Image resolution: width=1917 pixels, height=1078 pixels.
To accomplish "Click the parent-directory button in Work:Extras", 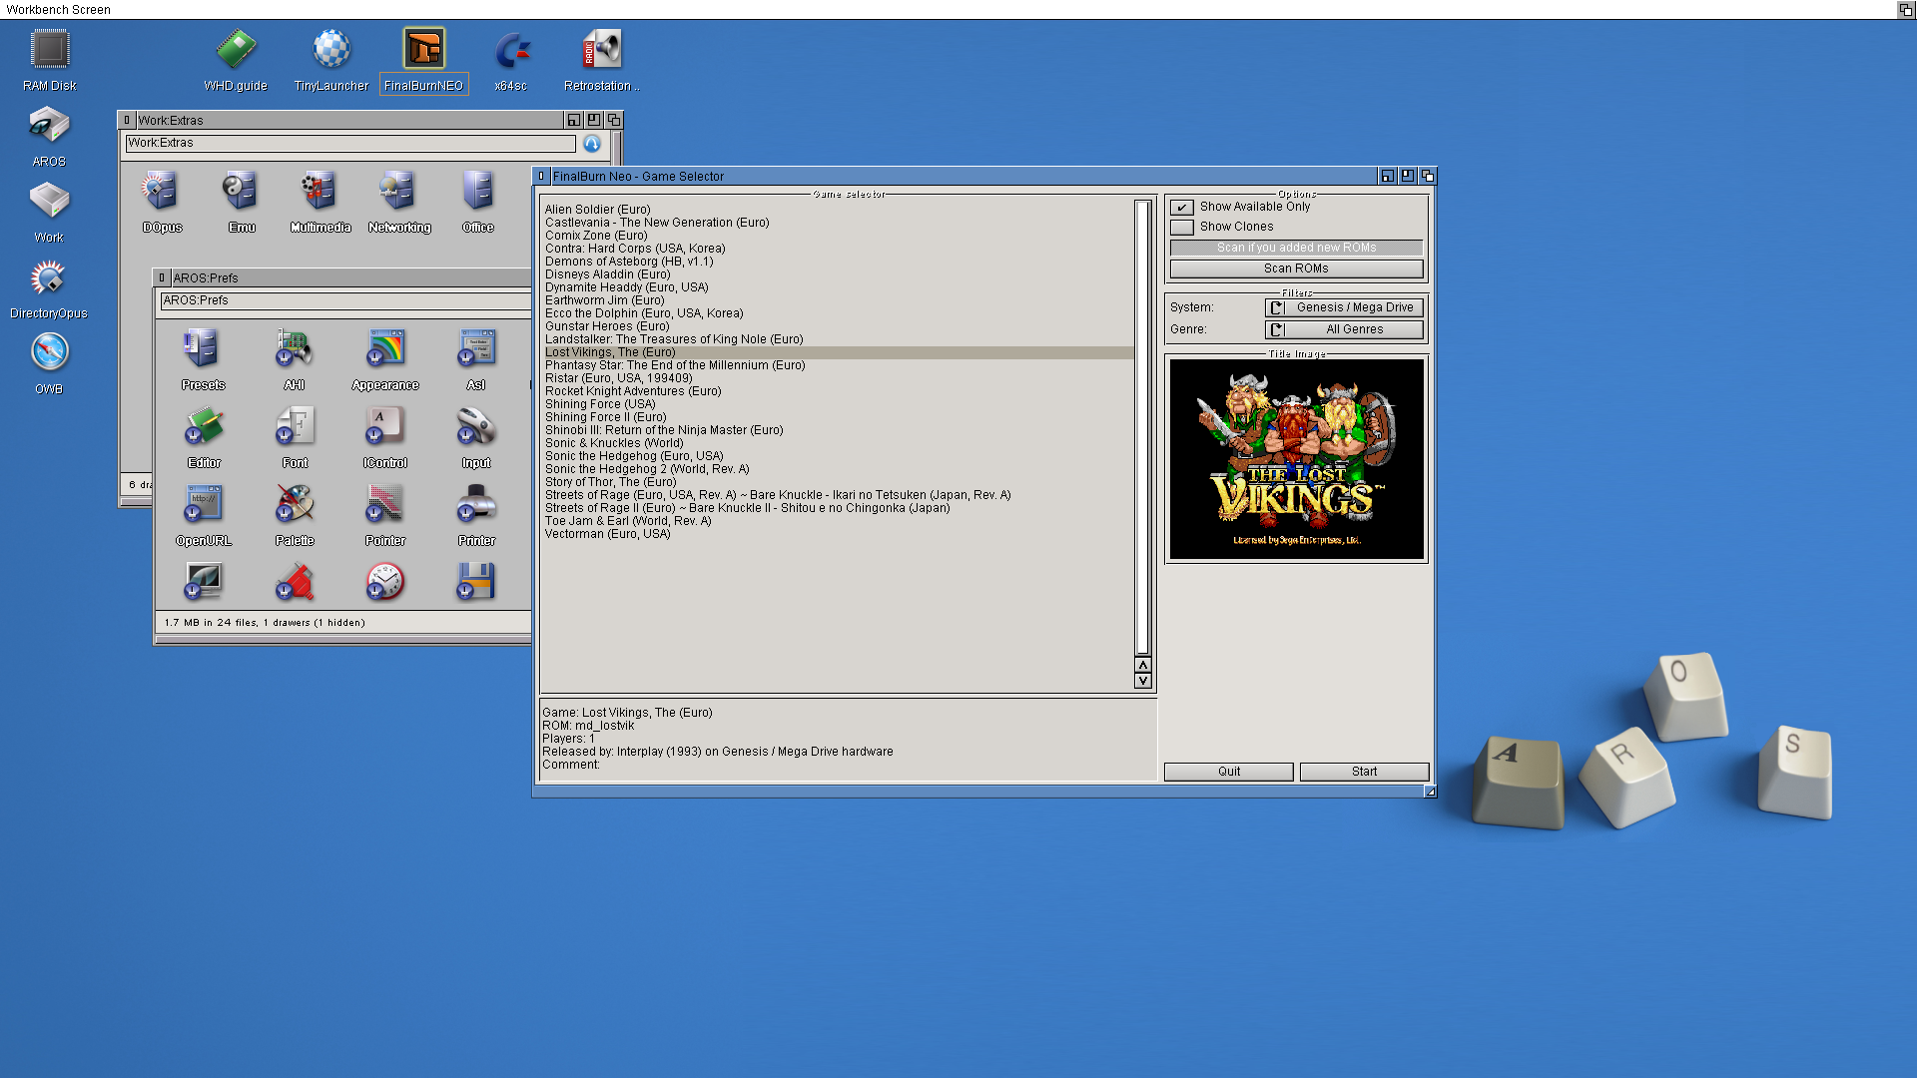I will tap(592, 144).
